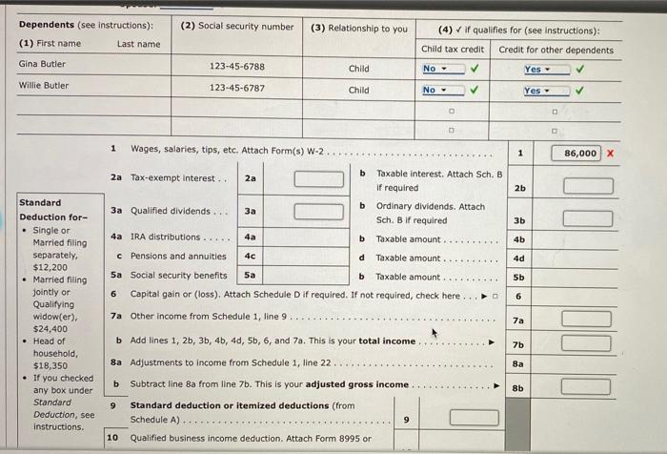Click the Pensions and annuities label

pos(178,257)
